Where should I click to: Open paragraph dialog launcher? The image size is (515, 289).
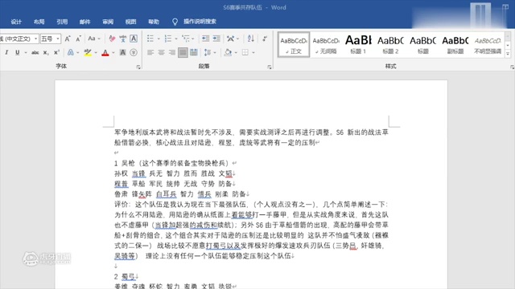(x=270, y=67)
